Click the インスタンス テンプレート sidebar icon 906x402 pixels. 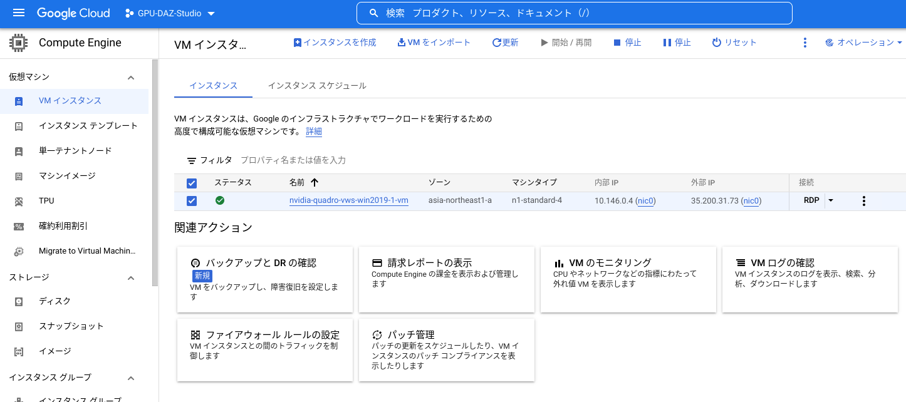point(19,126)
